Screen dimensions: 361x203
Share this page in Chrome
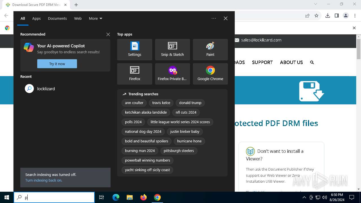tap(307, 16)
